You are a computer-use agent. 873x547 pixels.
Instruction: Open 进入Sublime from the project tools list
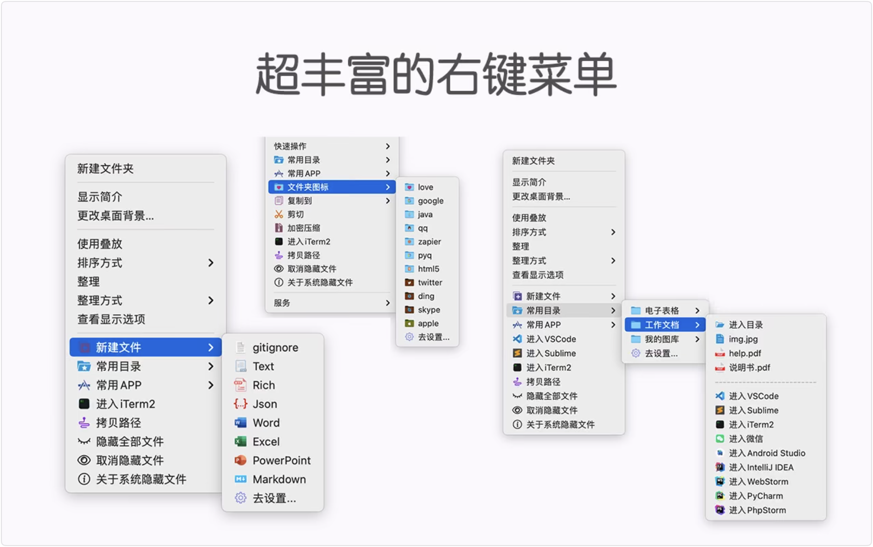tap(753, 410)
